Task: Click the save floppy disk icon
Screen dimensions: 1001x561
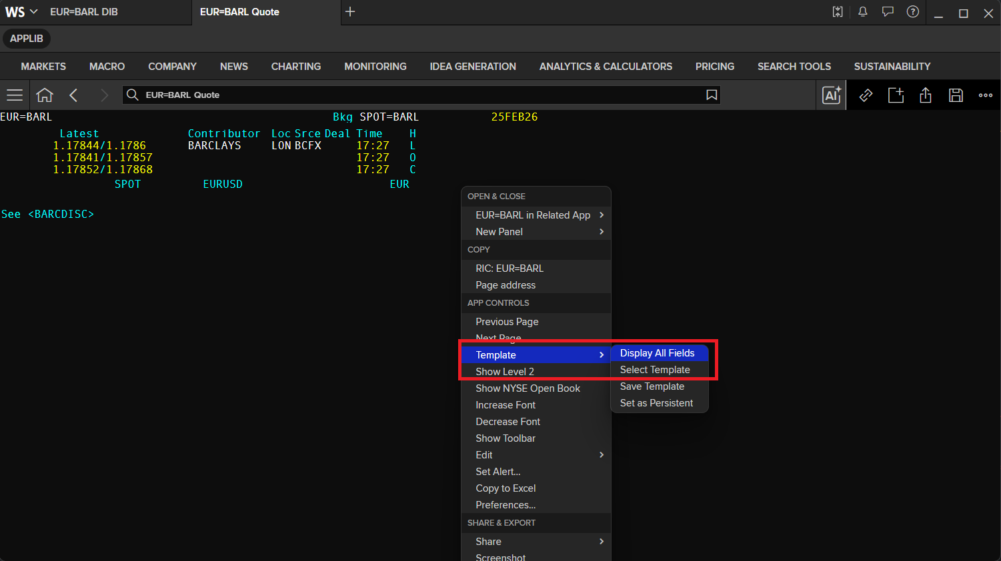Action: click(x=956, y=95)
